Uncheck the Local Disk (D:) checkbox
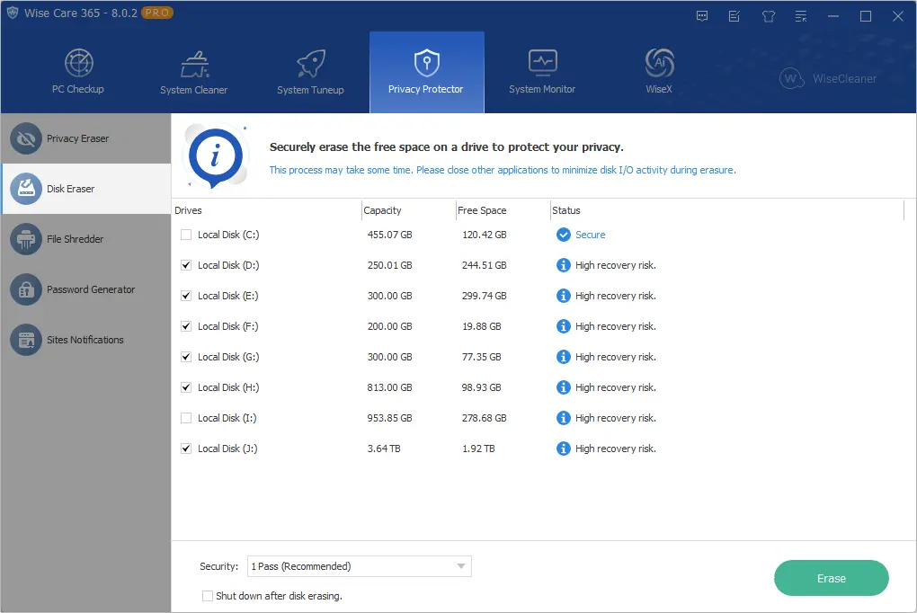This screenshot has height=613, width=917. 186,265
